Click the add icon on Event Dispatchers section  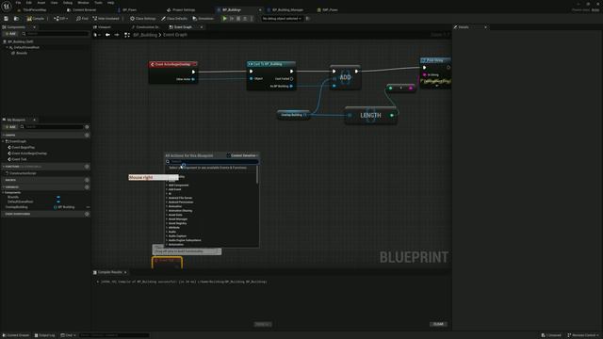click(87, 214)
